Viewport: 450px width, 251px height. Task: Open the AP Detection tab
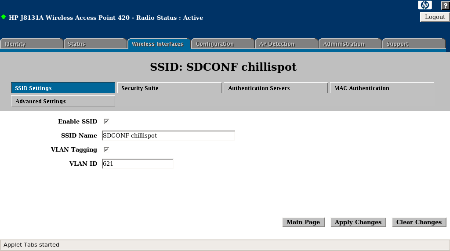click(x=286, y=44)
